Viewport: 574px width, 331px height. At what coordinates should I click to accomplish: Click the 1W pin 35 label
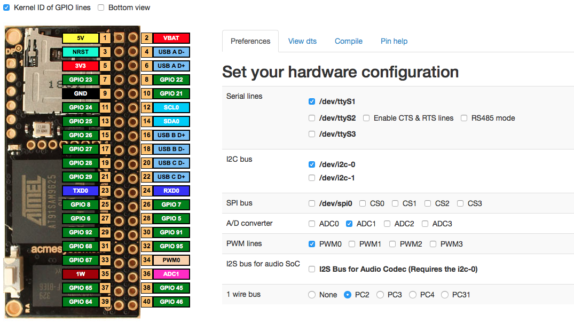81,274
